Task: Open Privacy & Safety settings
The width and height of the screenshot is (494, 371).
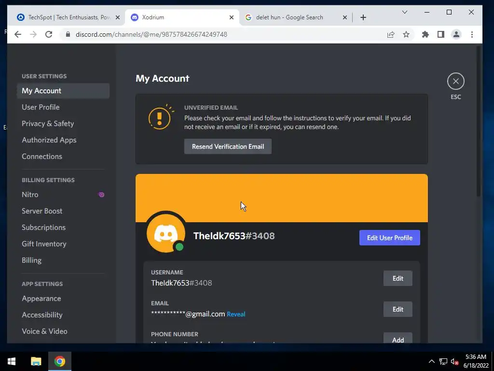Action: coord(63,124)
